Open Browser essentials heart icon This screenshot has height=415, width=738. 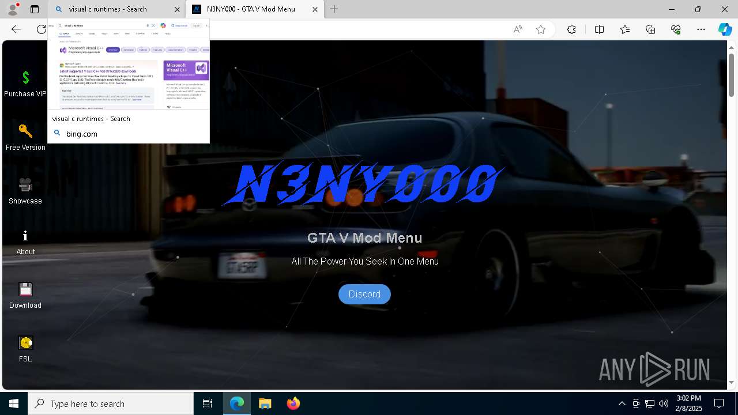[x=676, y=29]
